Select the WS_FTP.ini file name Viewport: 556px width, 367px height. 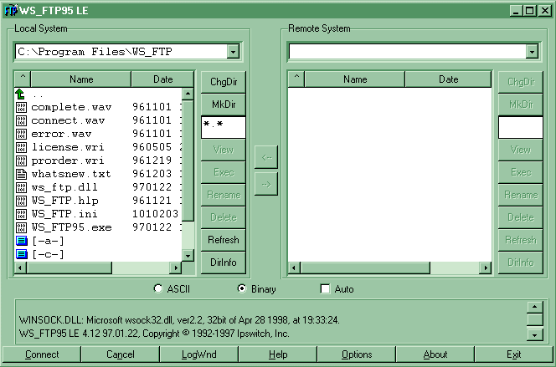[x=64, y=214]
